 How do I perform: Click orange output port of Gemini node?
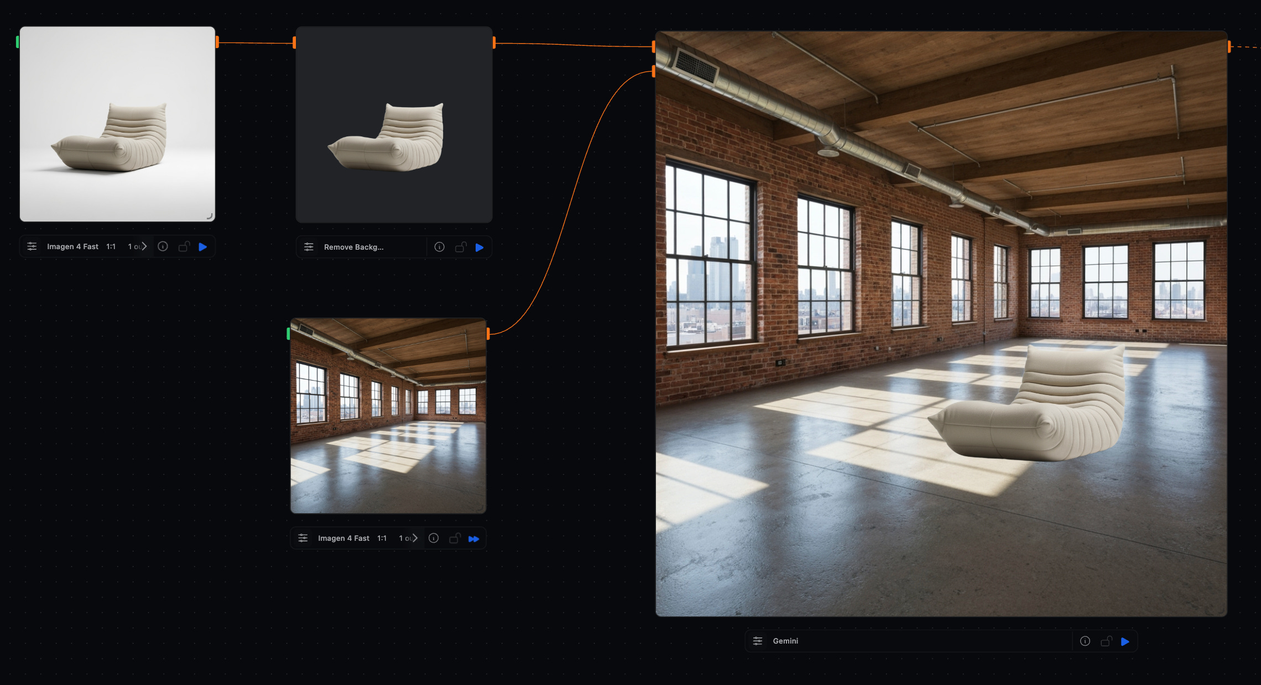1229,47
